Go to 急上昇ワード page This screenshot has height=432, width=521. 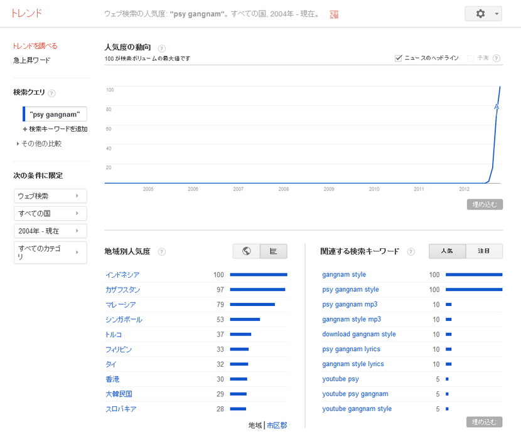[32, 60]
